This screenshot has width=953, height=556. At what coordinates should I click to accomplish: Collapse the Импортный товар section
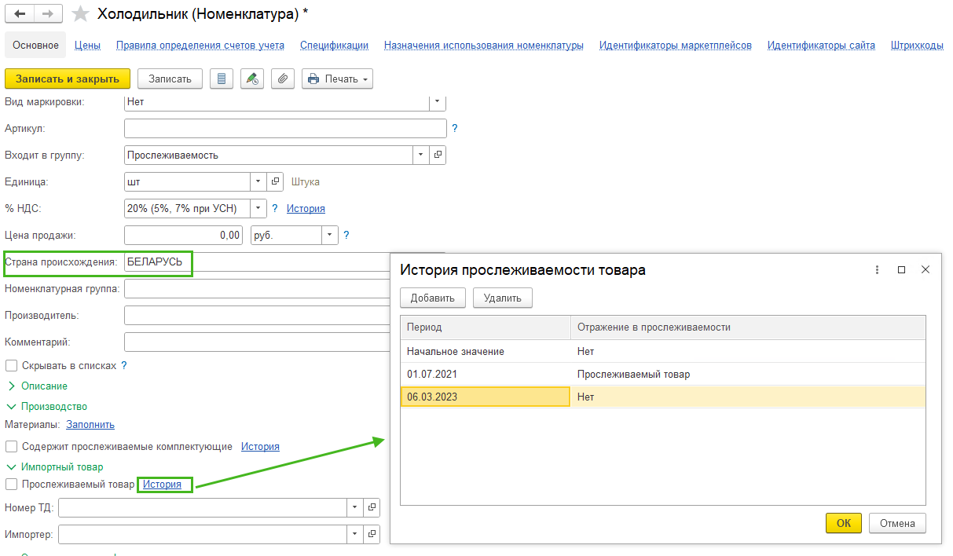tap(55, 467)
